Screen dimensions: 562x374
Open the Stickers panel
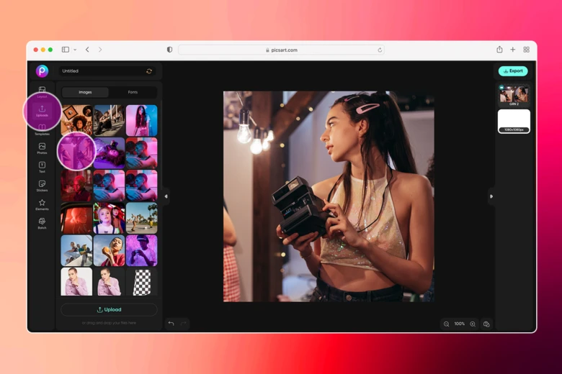point(42,186)
